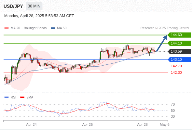Image resolution: width=192 pixels, height=130 pixels.
Task: Click the Apr 28 date axis marker
Action: point(142,124)
